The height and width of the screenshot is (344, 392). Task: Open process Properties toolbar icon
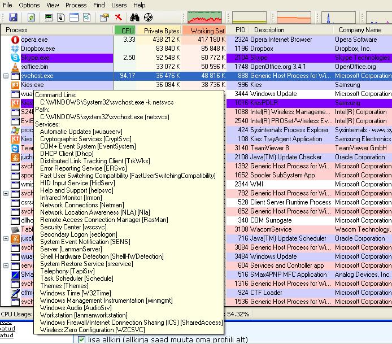click(x=104, y=18)
